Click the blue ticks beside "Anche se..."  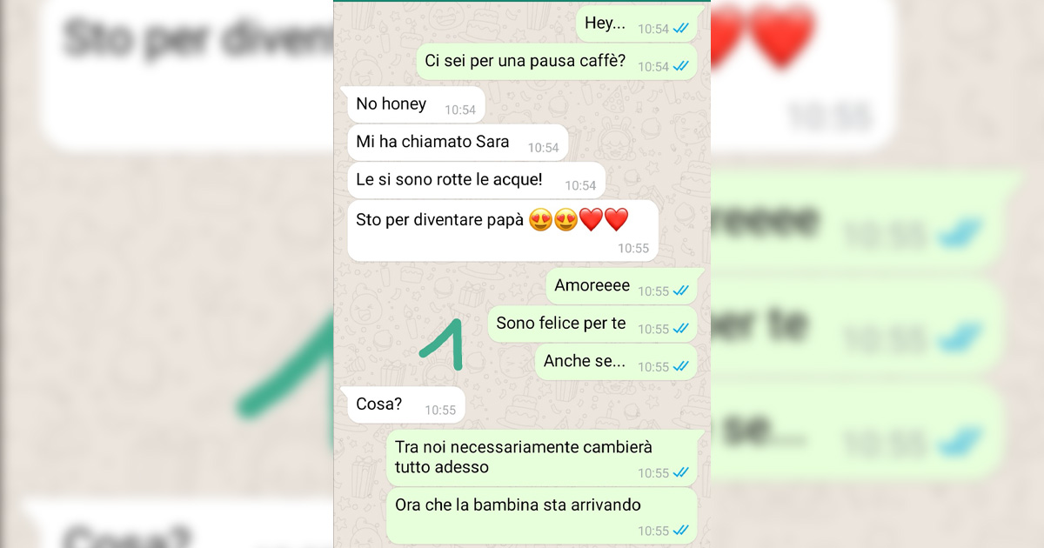(x=681, y=366)
